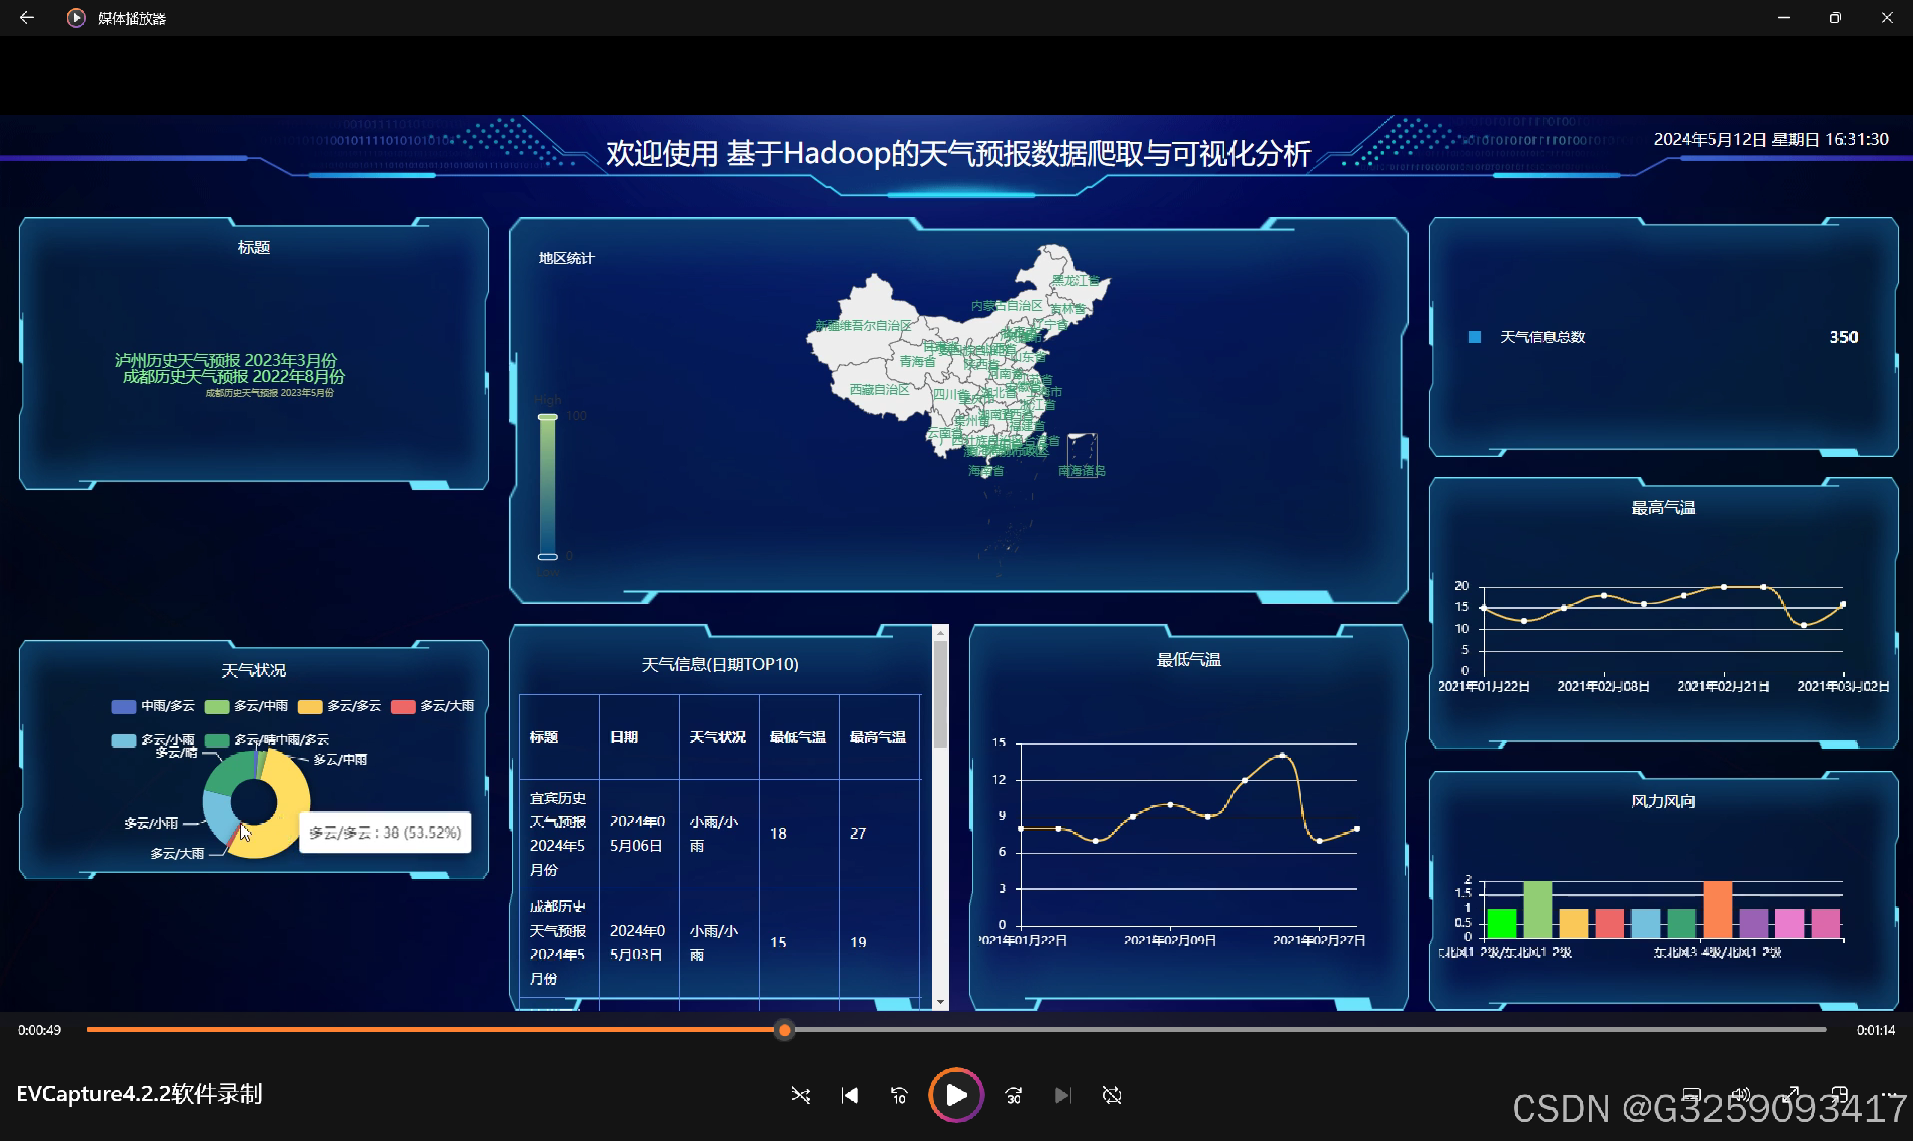1913x1141 pixels.
Task: Click the 日期 column header
Action: pyautogui.click(x=623, y=737)
